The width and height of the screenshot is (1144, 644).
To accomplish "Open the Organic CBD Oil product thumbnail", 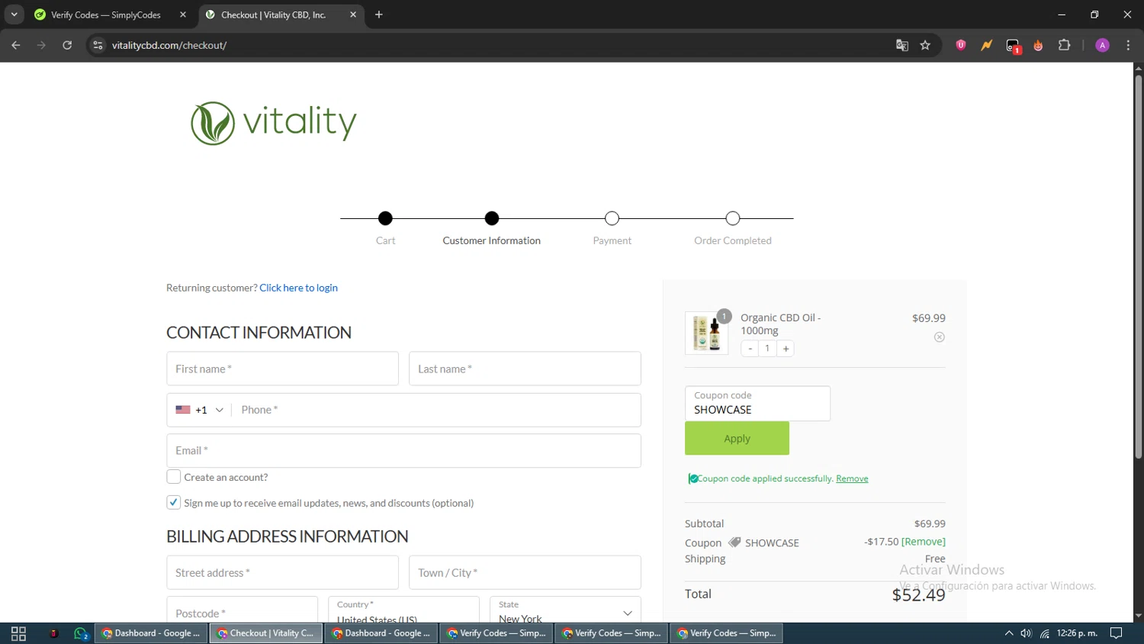I will (x=707, y=333).
